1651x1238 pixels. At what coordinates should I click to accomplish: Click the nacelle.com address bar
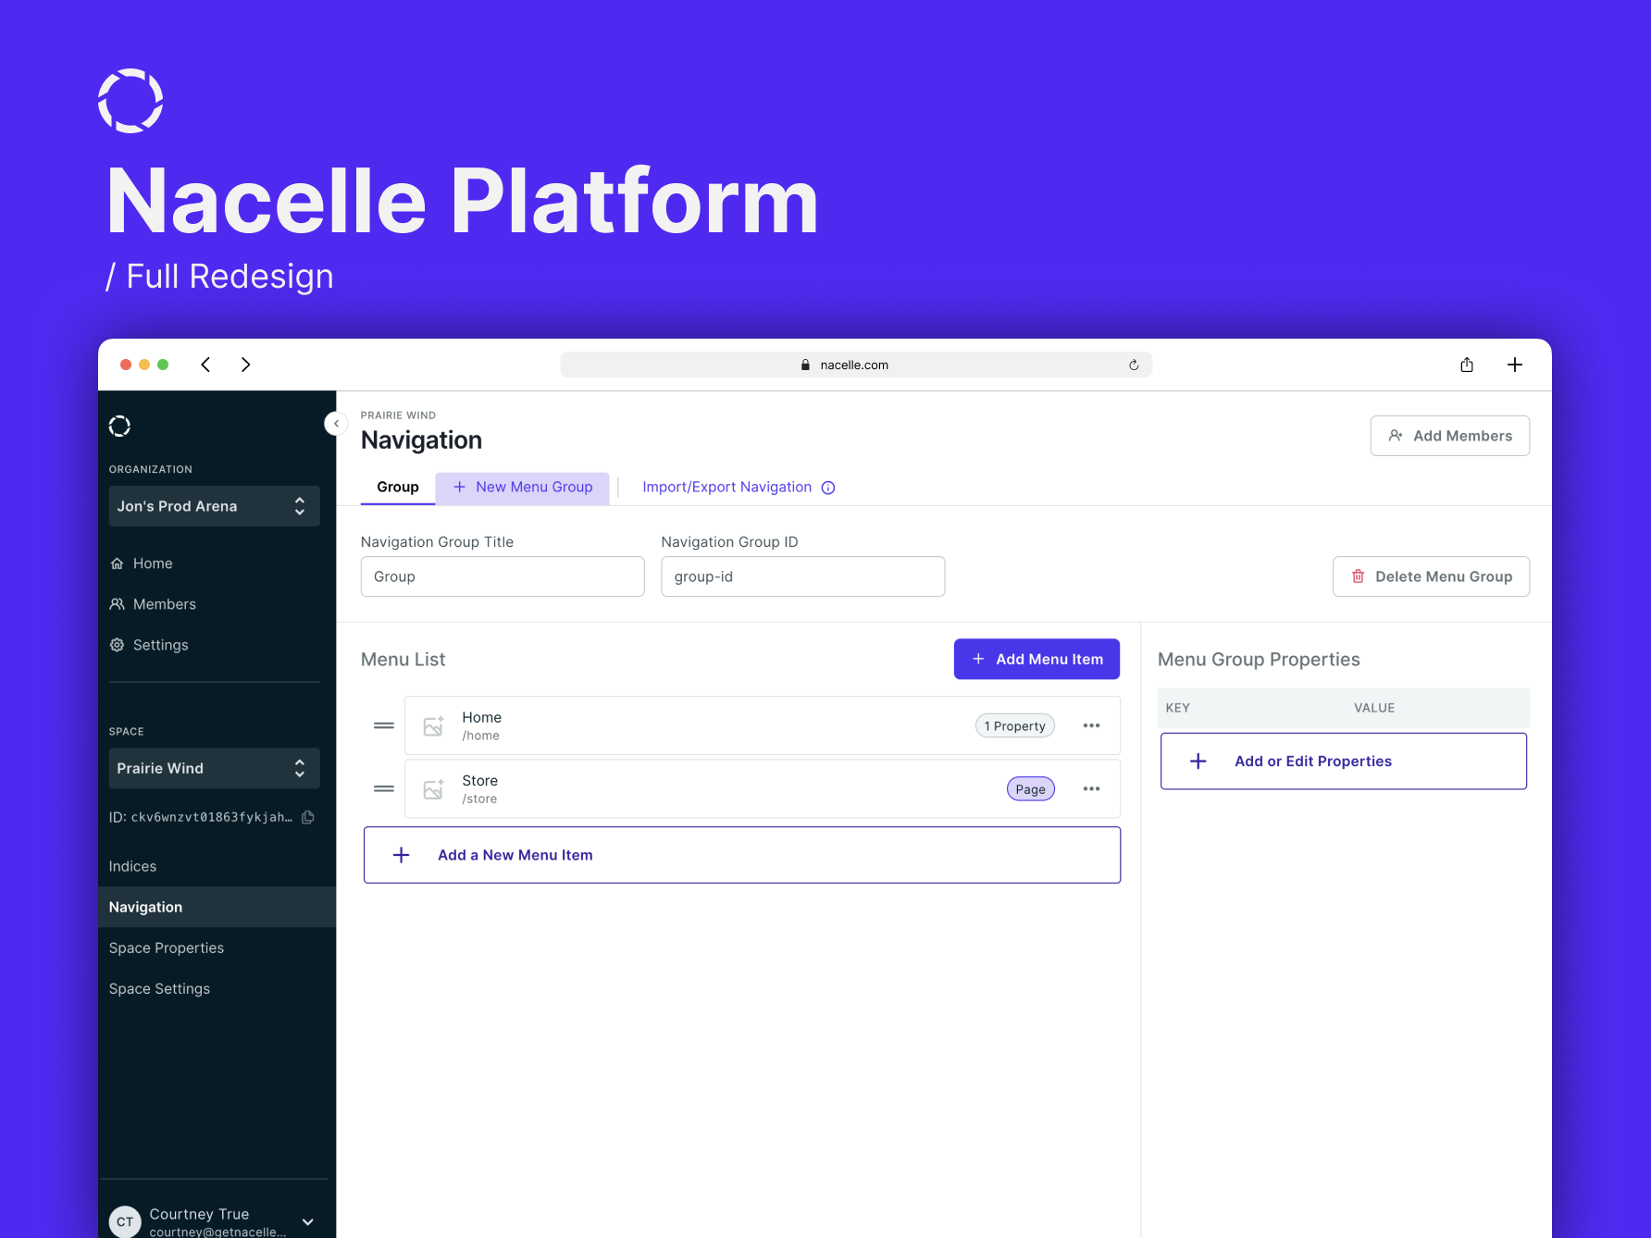pos(856,365)
